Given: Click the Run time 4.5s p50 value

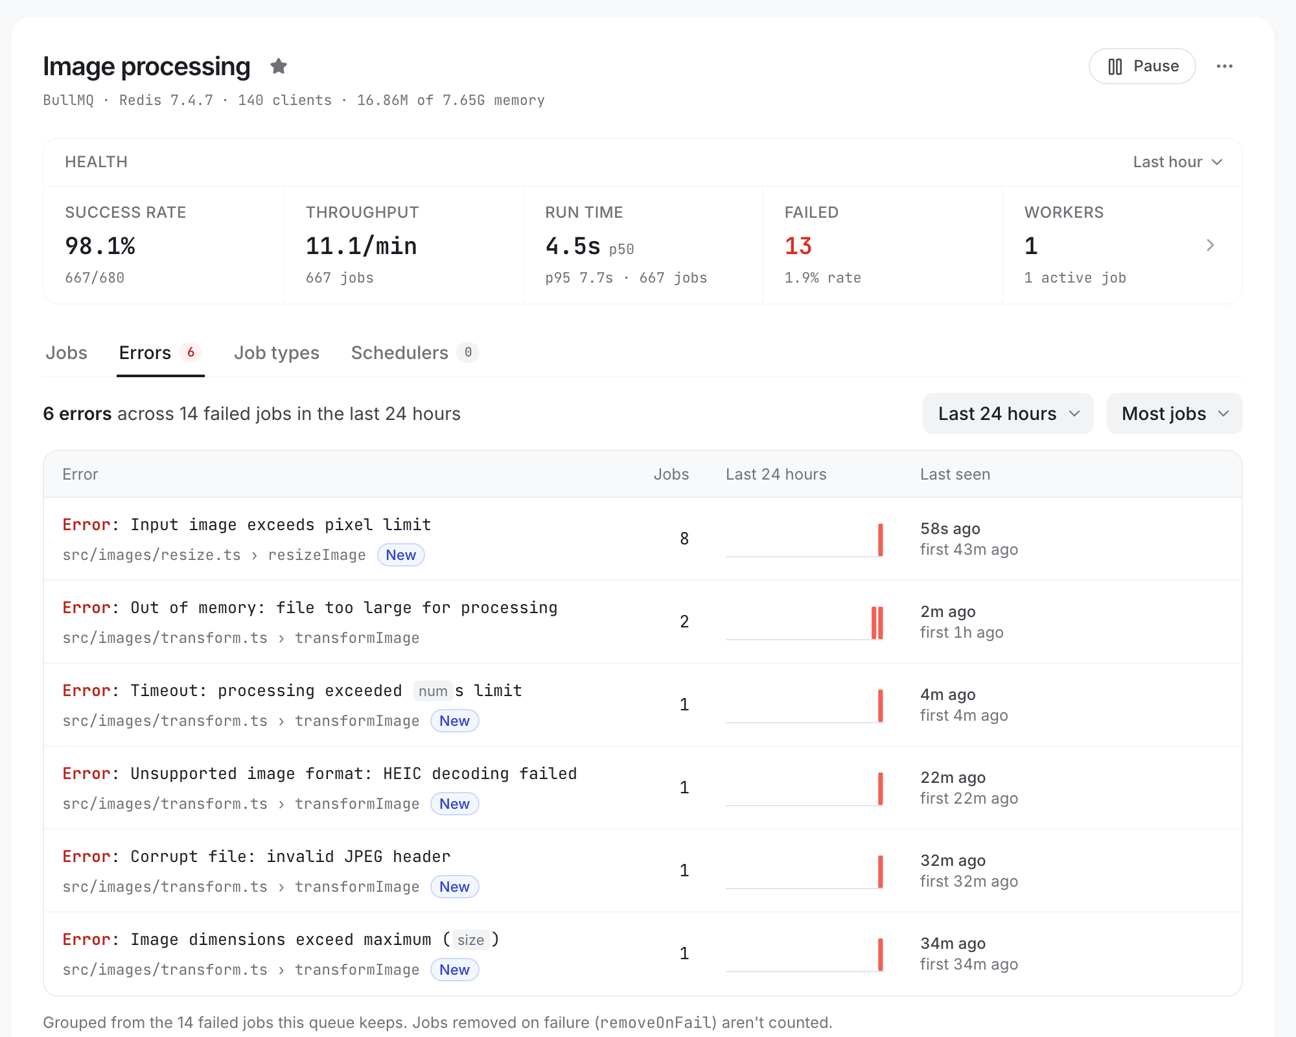Looking at the screenshot, I should coord(589,246).
